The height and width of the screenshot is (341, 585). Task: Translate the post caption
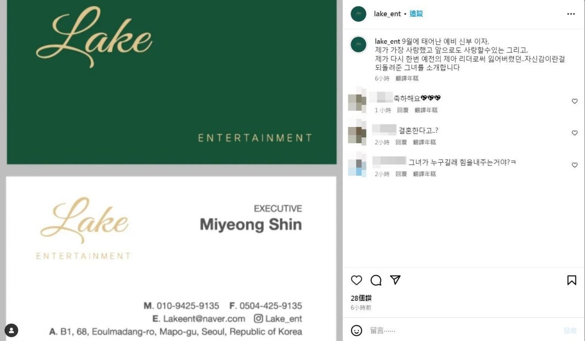click(407, 78)
